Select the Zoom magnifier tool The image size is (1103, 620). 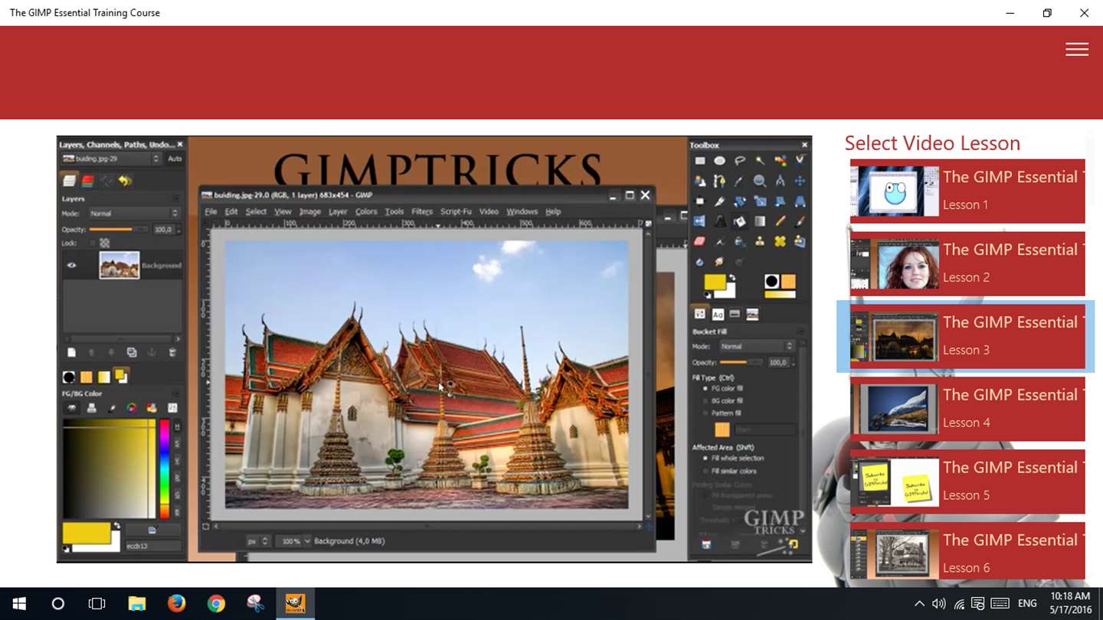760,181
